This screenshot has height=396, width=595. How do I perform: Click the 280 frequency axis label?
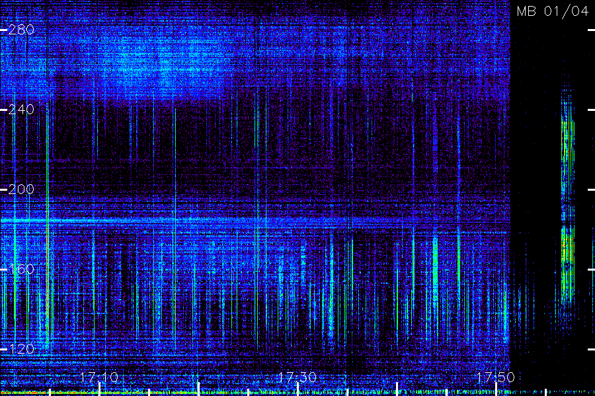click(x=21, y=30)
